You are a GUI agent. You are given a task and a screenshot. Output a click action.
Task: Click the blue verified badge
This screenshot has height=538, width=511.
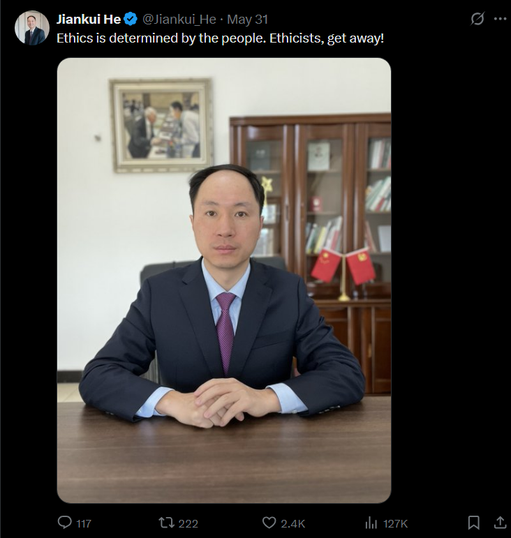[x=131, y=20]
